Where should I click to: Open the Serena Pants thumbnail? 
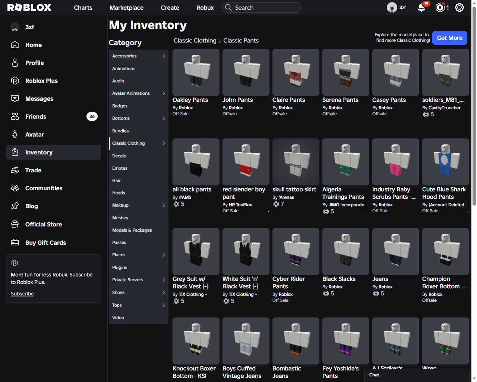[346, 72]
